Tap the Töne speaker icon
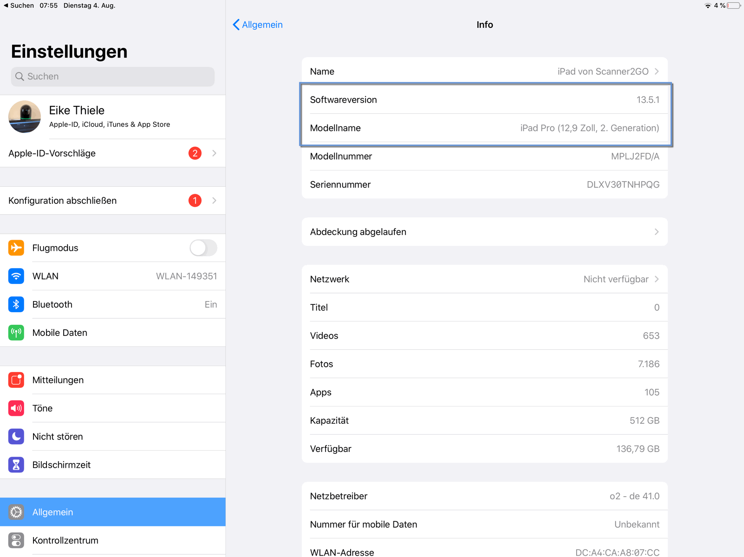 [x=16, y=408]
